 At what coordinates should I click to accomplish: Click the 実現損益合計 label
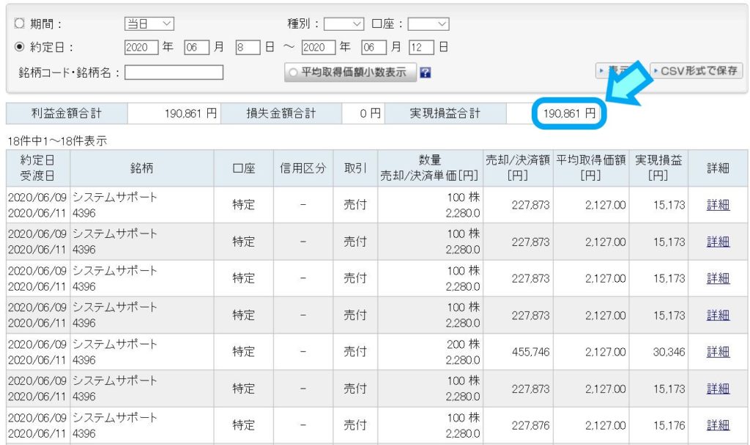tap(445, 113)
